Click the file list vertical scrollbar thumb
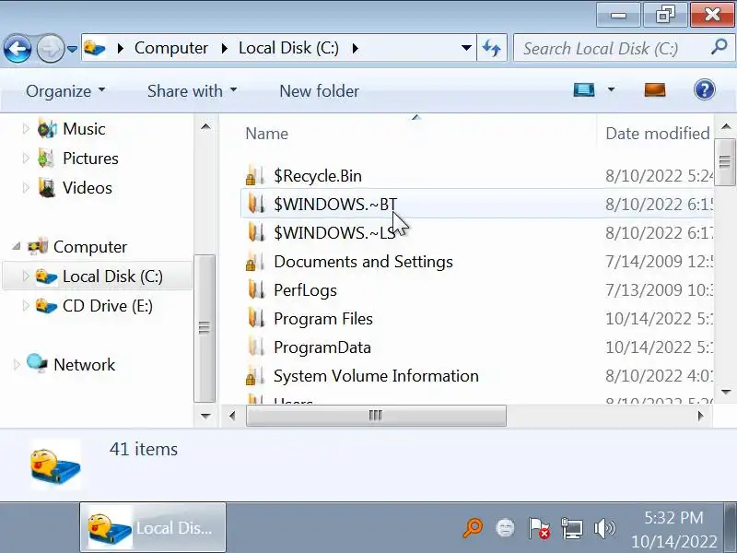737x553 pixels. 725,162
